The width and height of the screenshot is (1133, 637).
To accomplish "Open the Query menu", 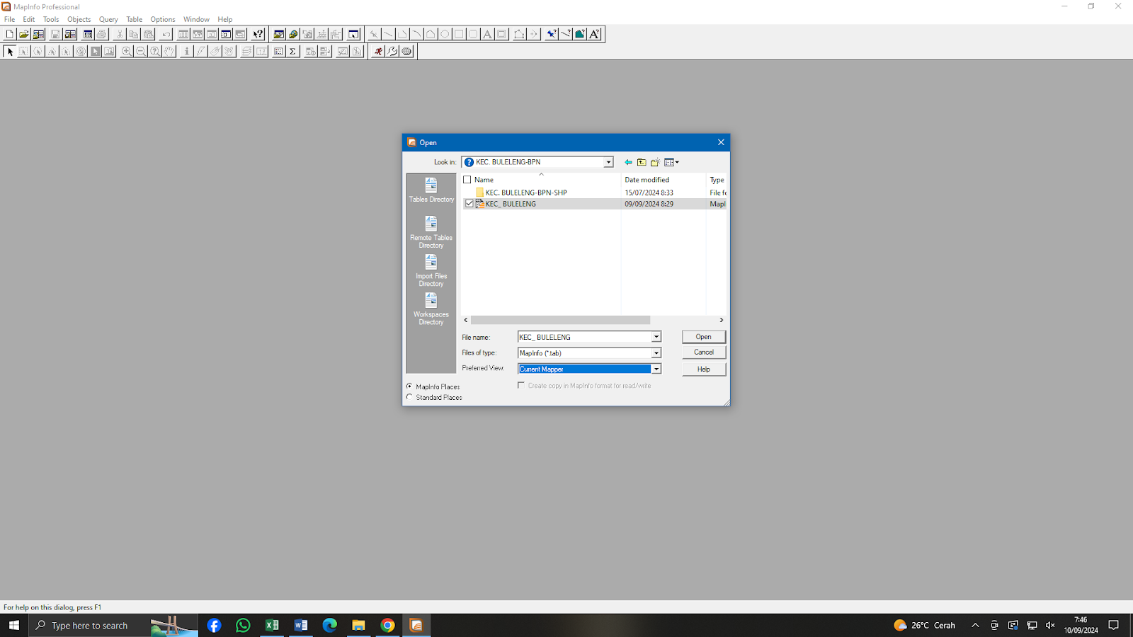I will 108,19.
